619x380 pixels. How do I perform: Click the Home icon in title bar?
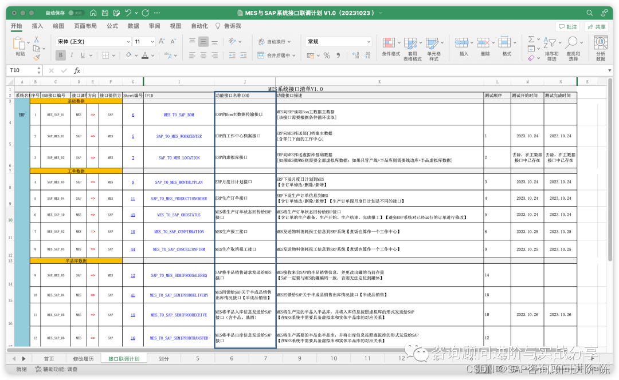[x=93, y=13]
